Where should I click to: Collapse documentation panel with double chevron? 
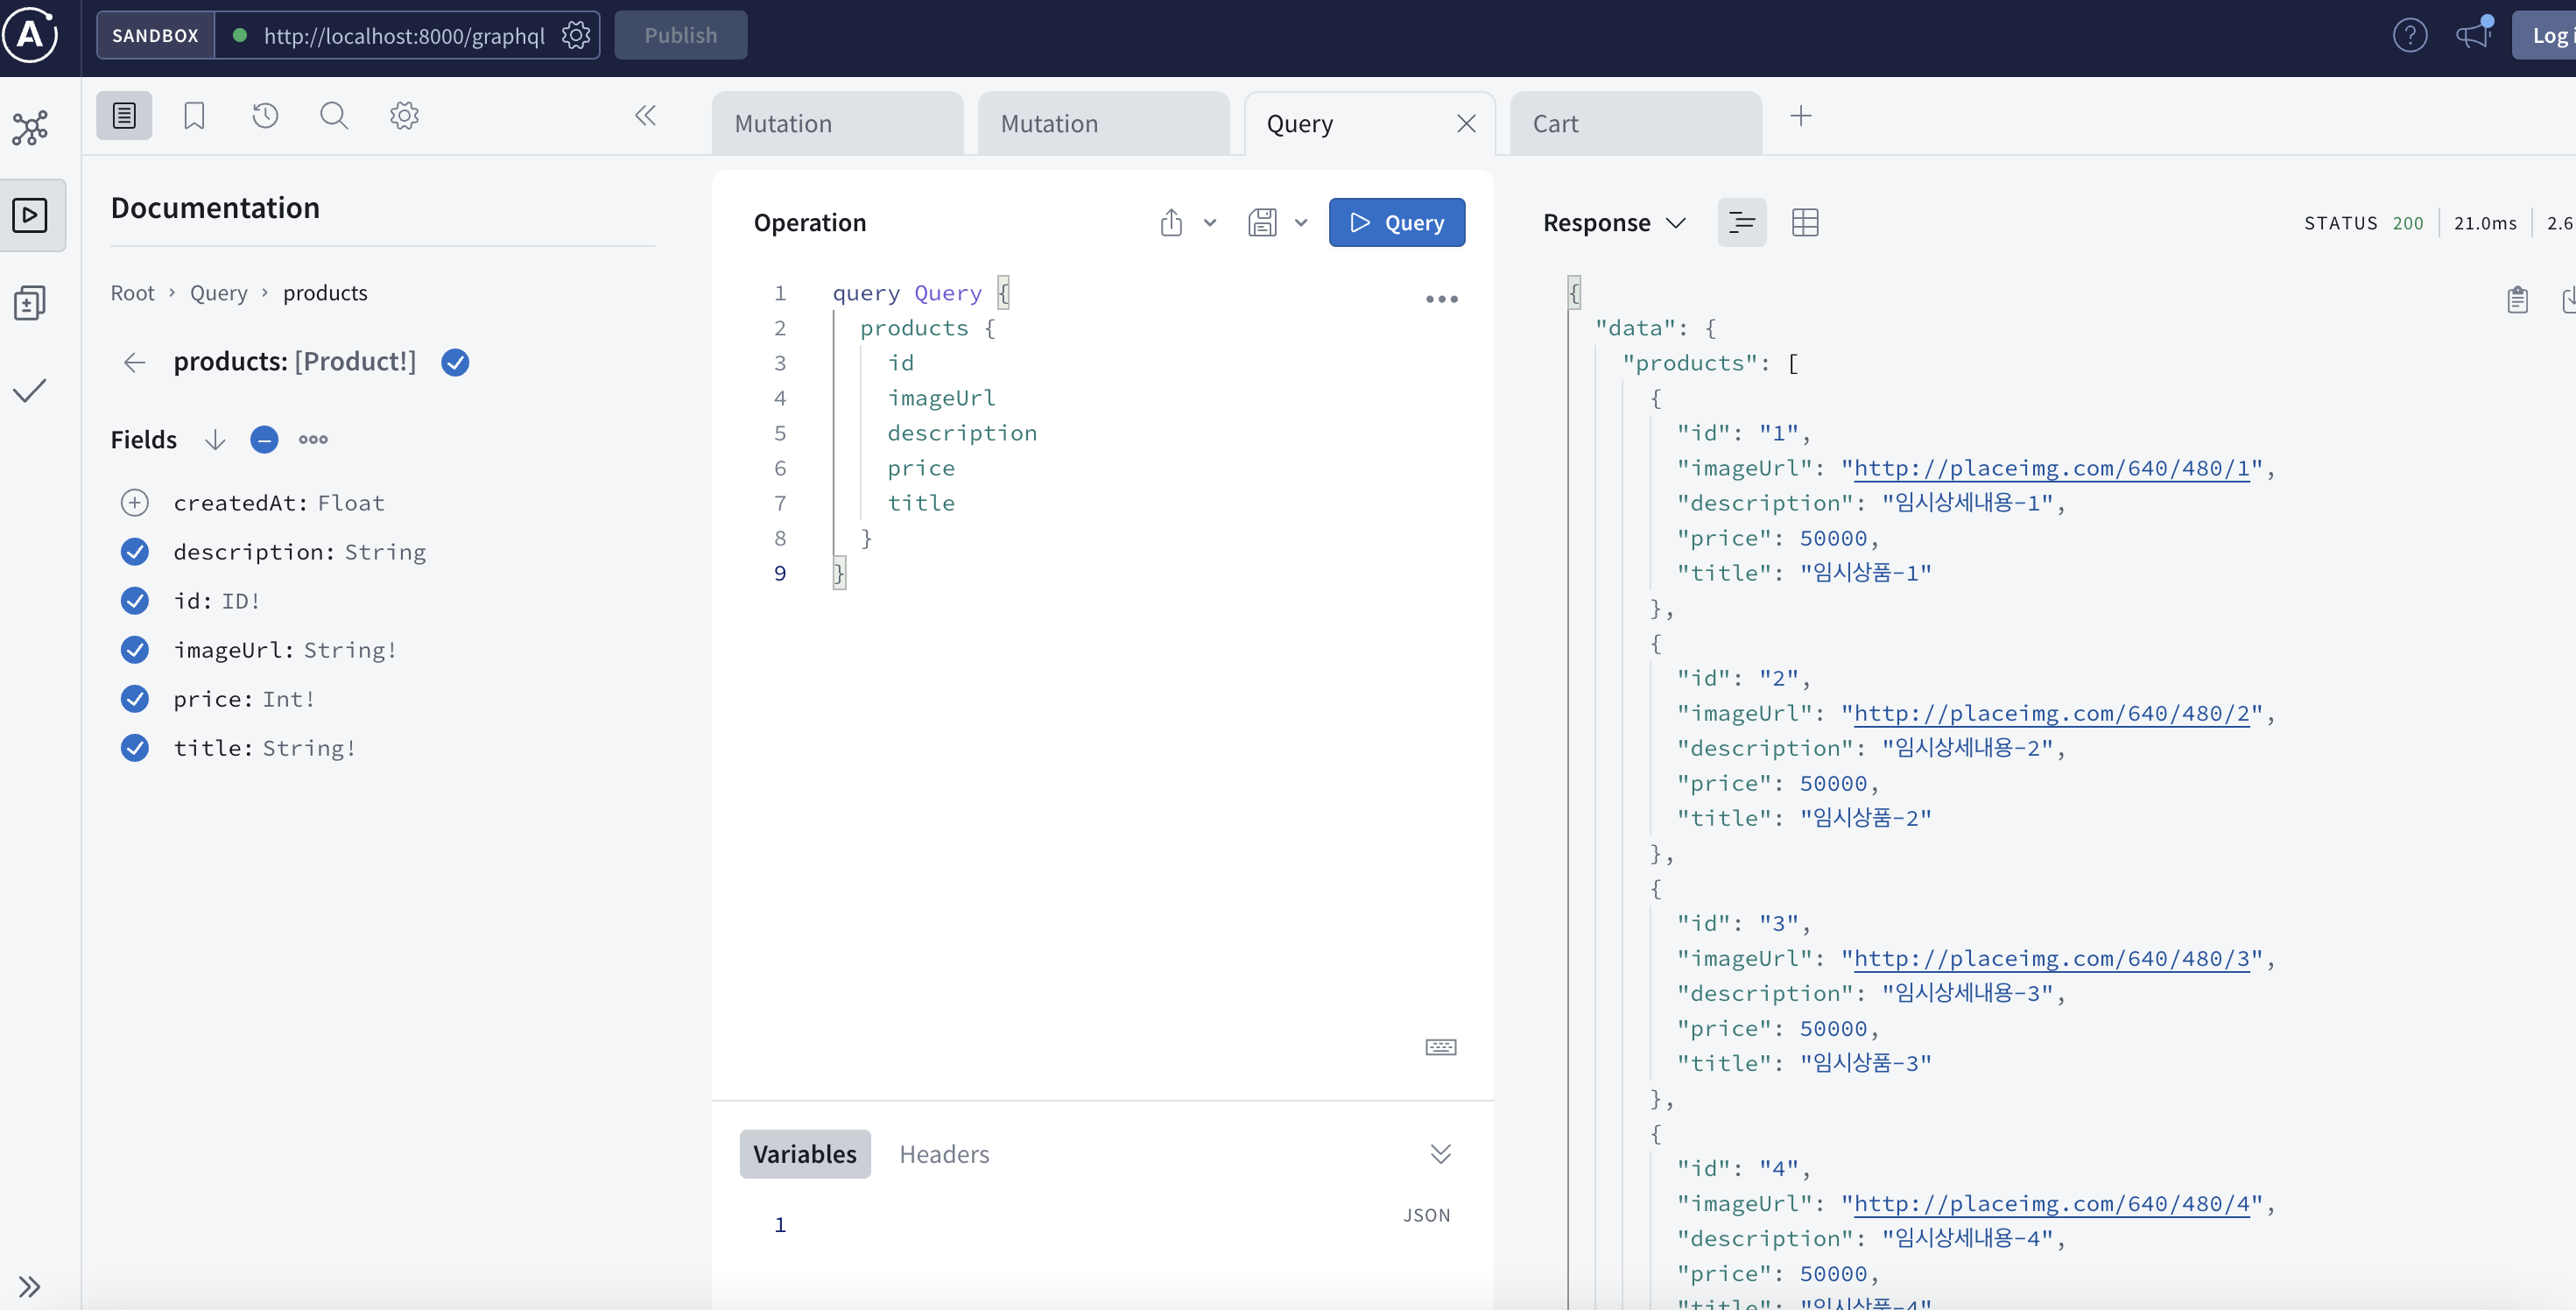point(645,116)
